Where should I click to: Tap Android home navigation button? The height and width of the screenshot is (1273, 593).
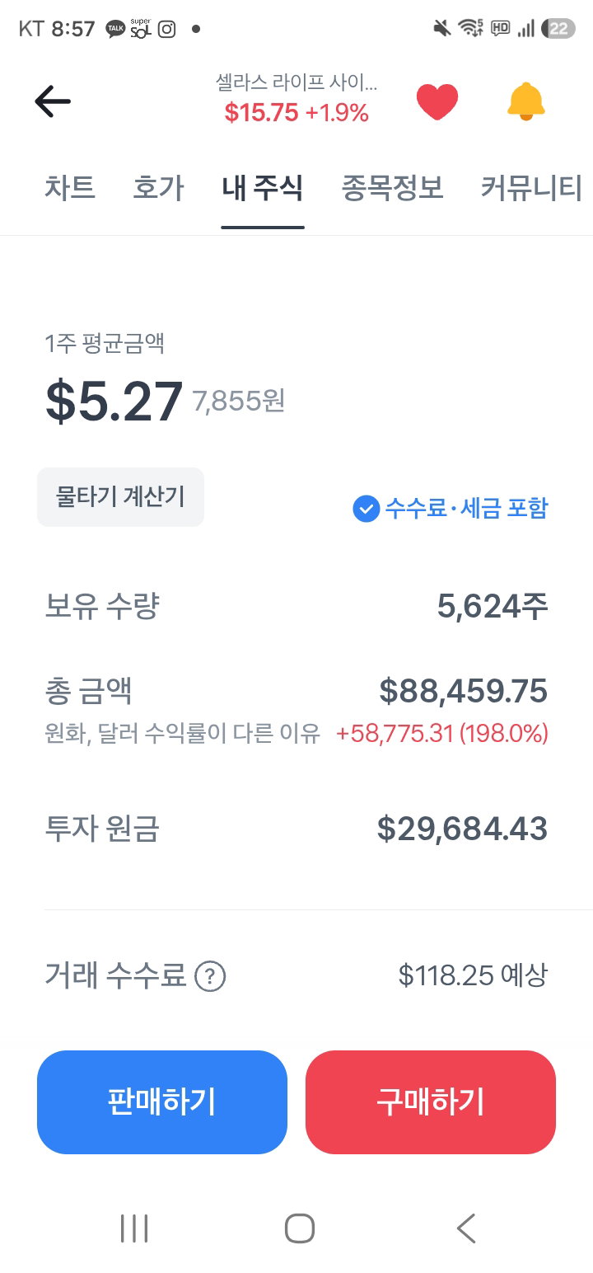pyautogui.click(x=300, y=1228)
